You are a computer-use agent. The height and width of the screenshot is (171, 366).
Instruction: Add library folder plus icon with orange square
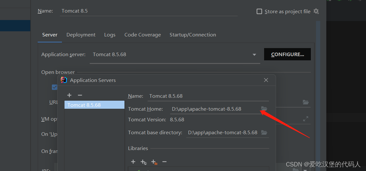154,162
